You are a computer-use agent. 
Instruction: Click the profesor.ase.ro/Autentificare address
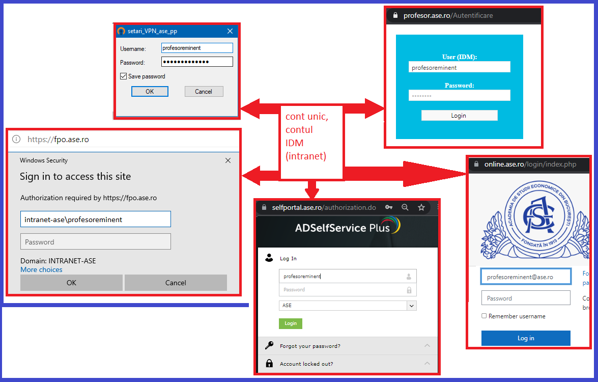point(448,15)
